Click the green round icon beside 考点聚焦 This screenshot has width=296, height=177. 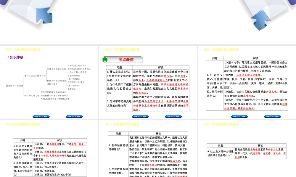coord(105,60)
